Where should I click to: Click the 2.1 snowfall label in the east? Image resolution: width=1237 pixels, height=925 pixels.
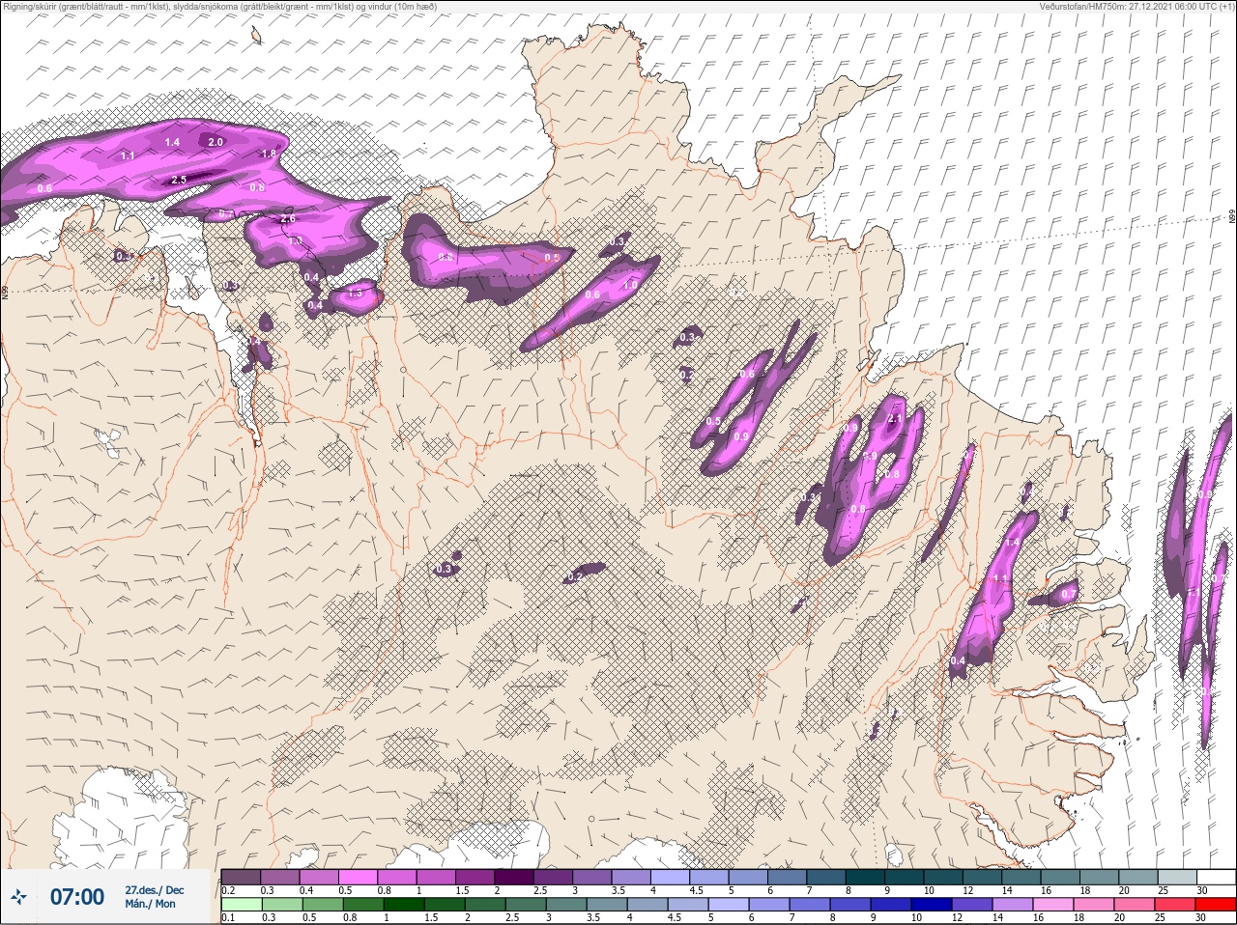[894, 419]
